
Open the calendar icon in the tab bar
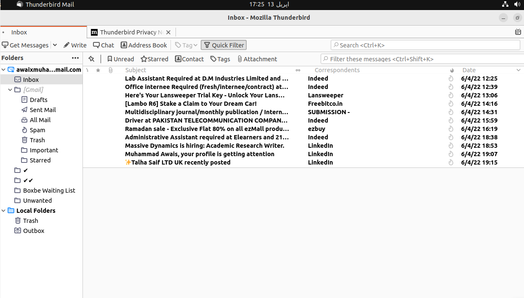point(518,32)
